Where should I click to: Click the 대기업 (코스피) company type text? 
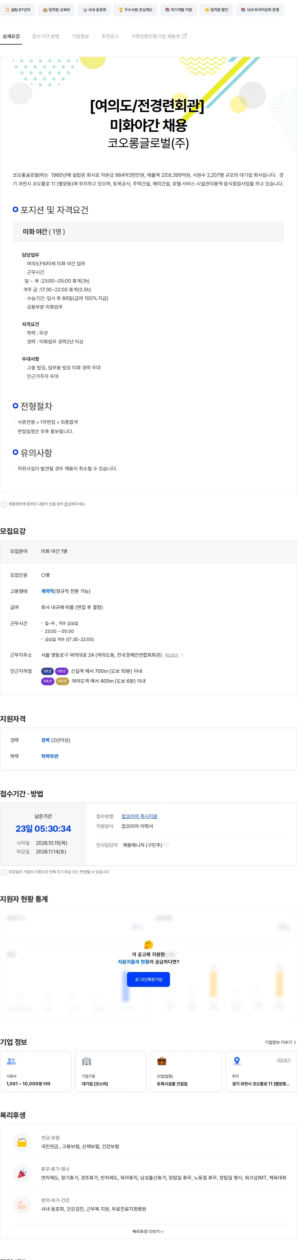pos(95,1084)
